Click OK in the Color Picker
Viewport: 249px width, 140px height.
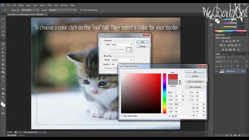tap(195, 72)
